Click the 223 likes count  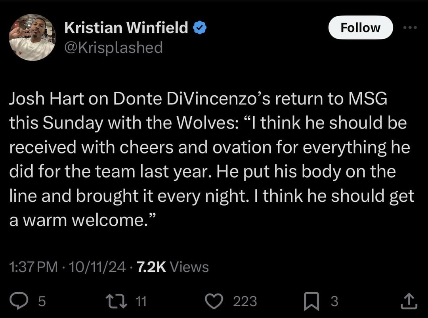tap(245, 302)
